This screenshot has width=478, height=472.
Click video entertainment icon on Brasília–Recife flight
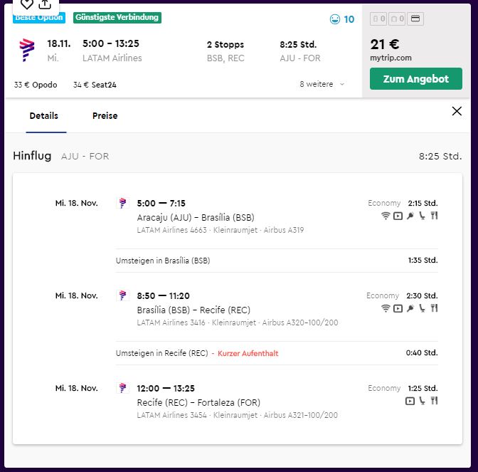(398, 308)
